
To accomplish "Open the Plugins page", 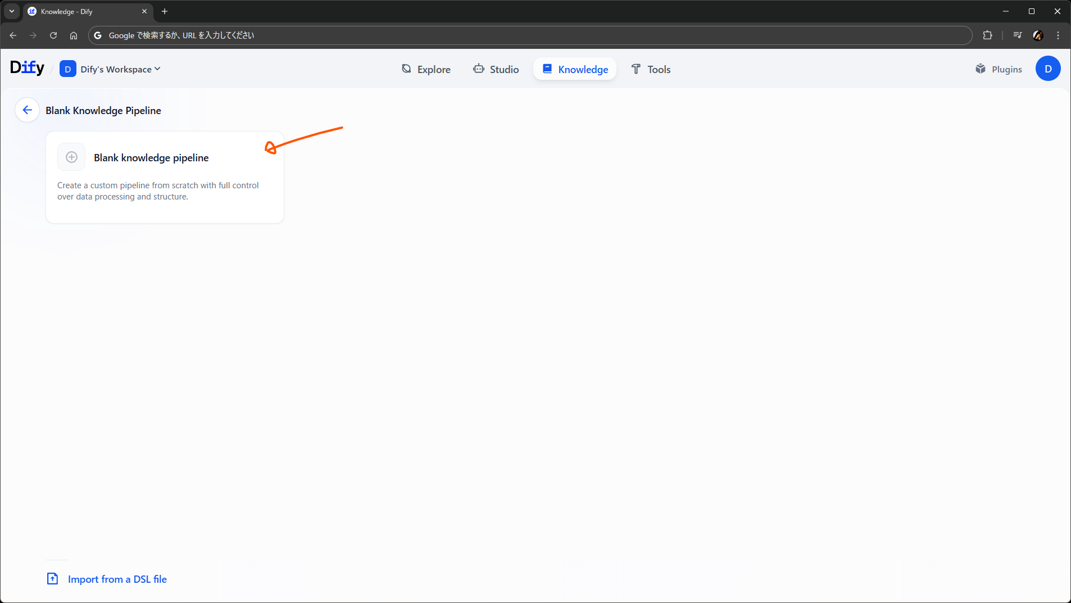I will pos(999,69).
